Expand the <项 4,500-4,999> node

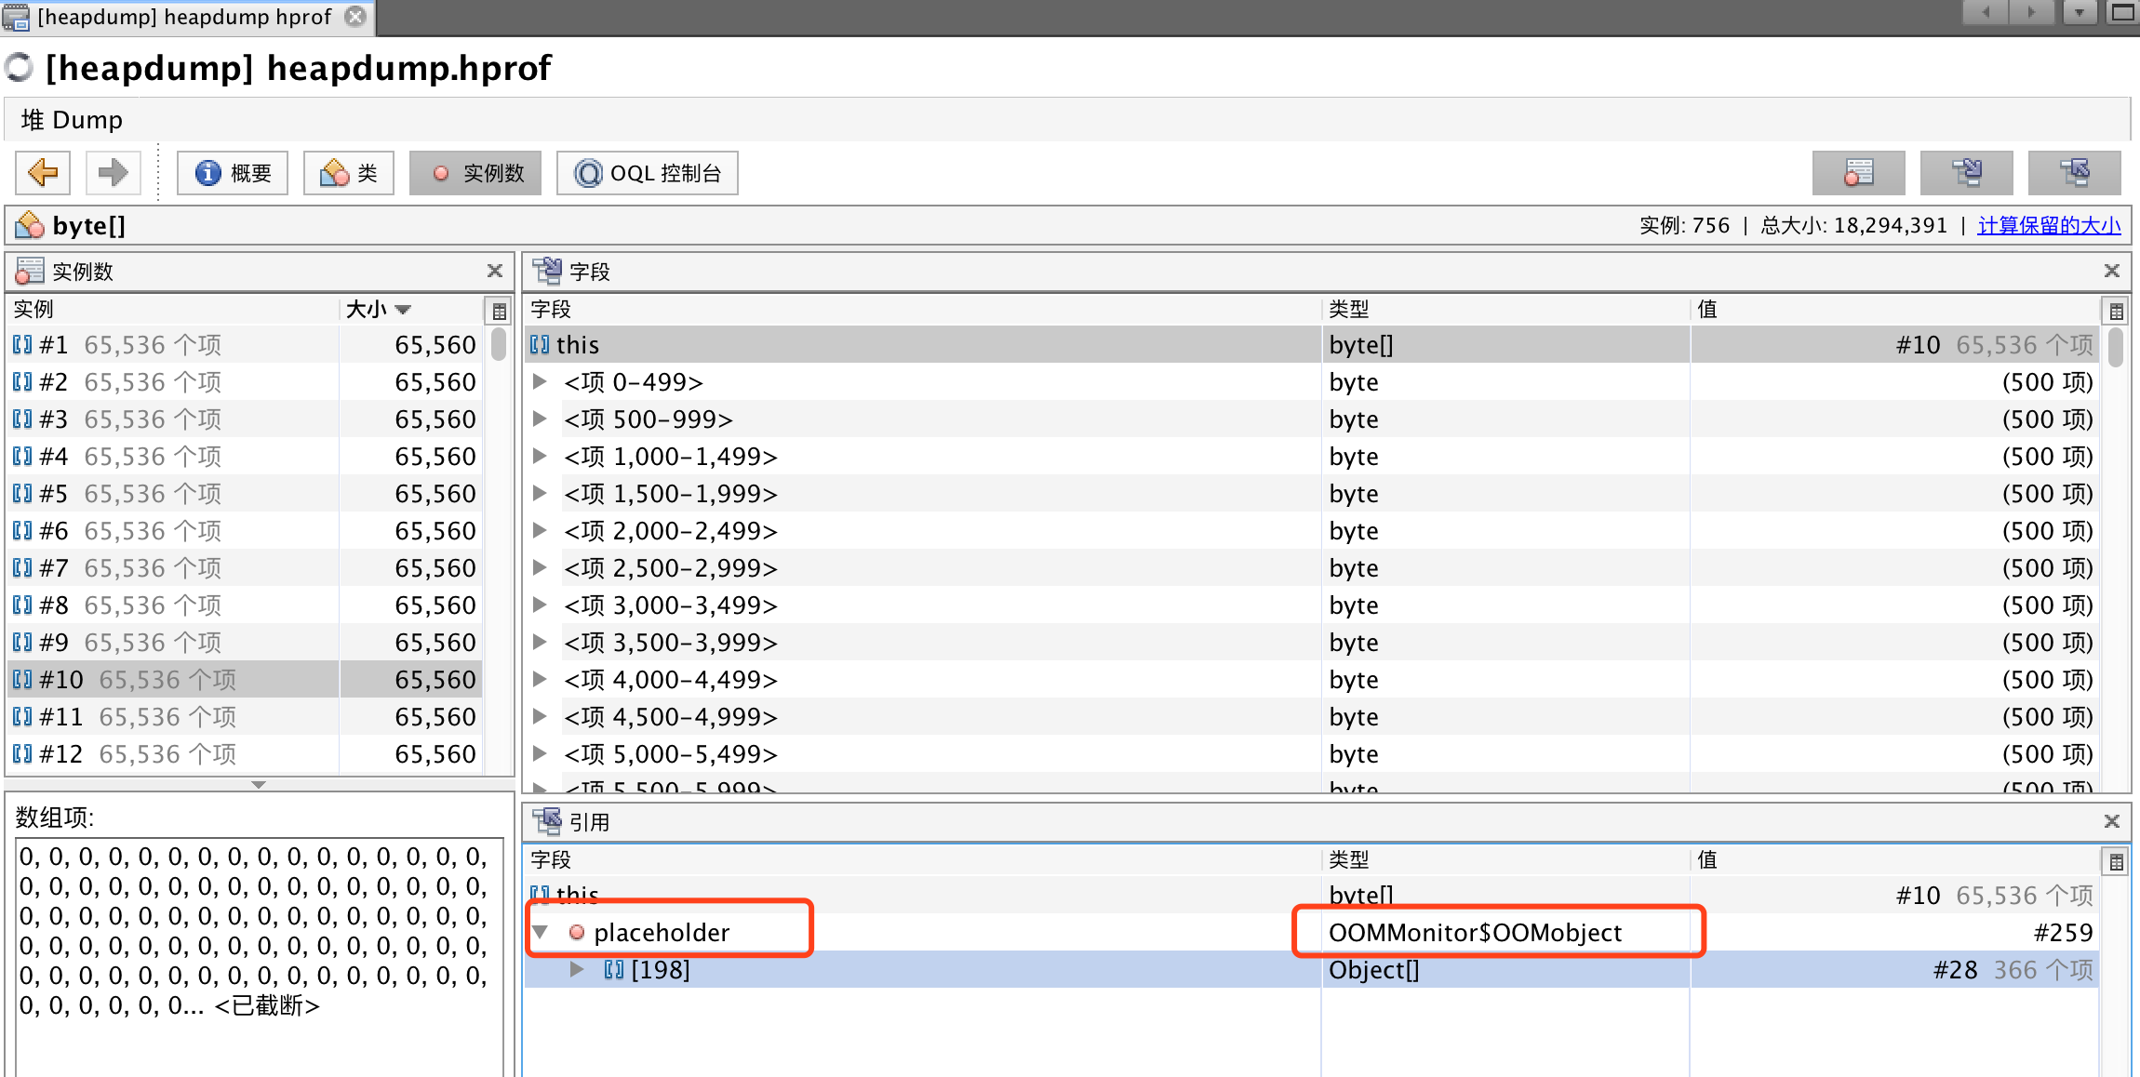tap(540, 716)
